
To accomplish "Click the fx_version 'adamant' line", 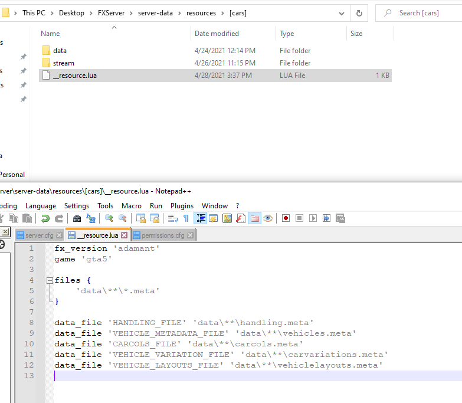I will (x=107, y=248).
